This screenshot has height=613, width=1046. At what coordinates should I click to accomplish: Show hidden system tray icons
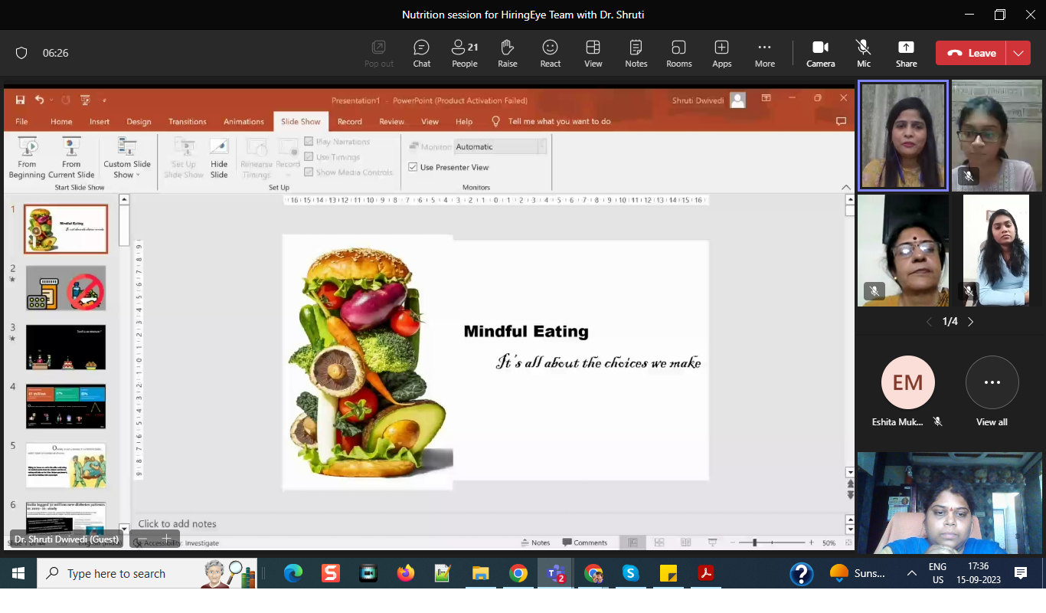[x=911, y=573]
